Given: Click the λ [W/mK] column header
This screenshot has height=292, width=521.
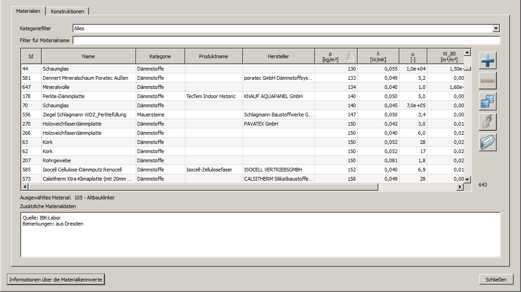Looking at the screenshot, I should coord(378,56).
